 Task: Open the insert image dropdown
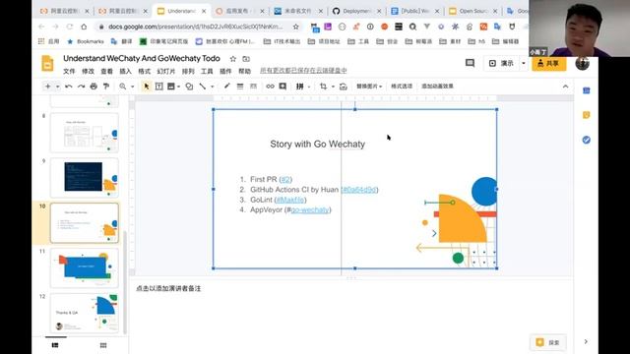(x=173, y=87)
